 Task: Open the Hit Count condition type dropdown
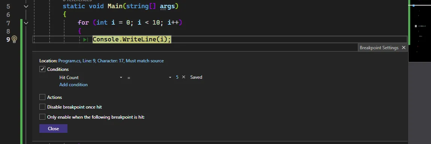[x=91, y=78]
